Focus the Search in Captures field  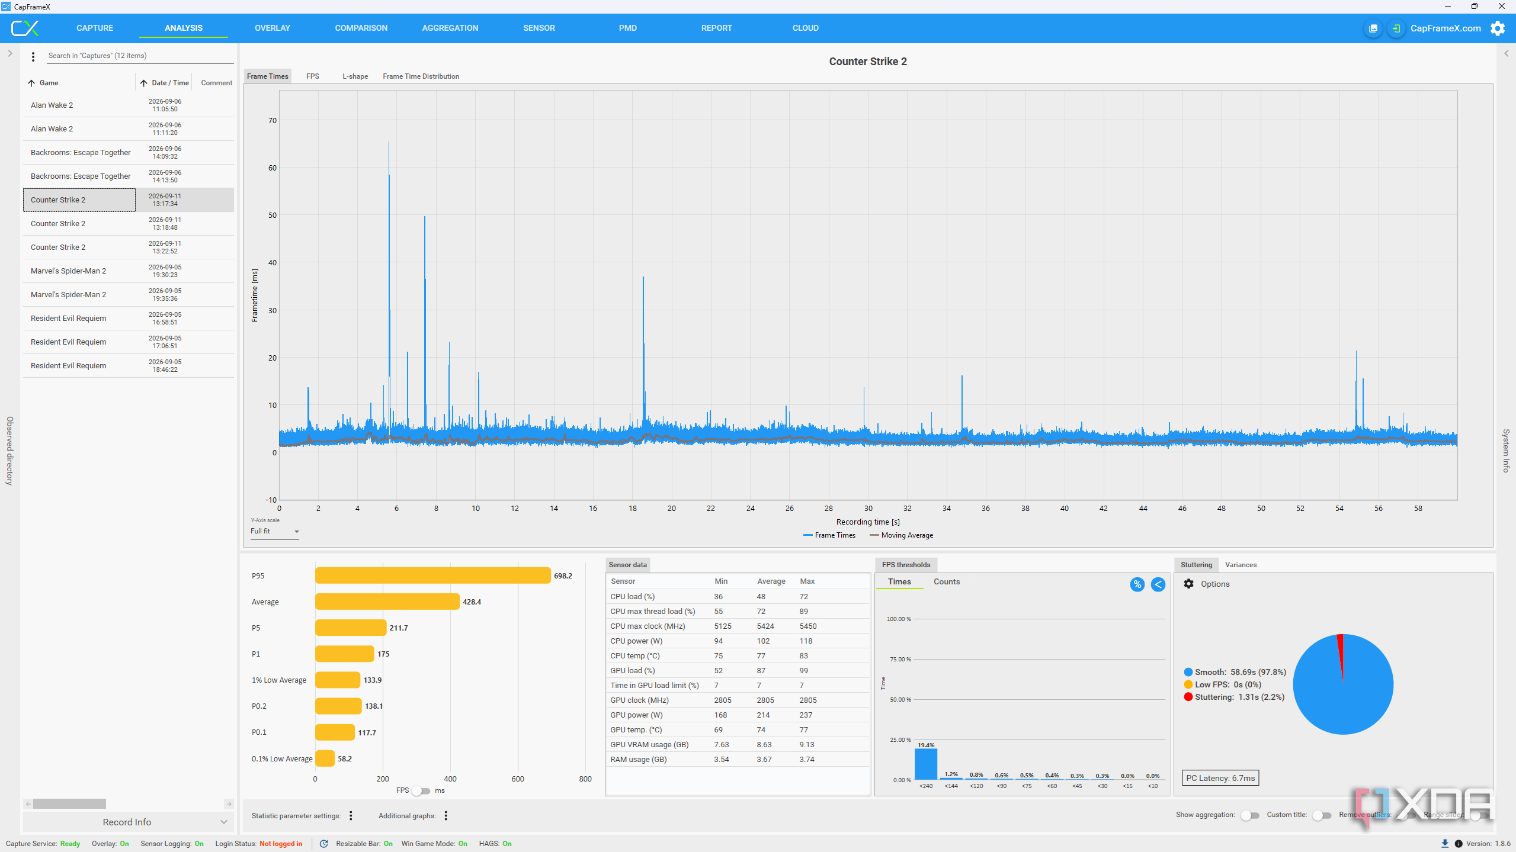pos(140,56)
